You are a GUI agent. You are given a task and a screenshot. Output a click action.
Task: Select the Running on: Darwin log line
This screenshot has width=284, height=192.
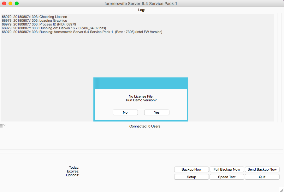tap(54, 28)
